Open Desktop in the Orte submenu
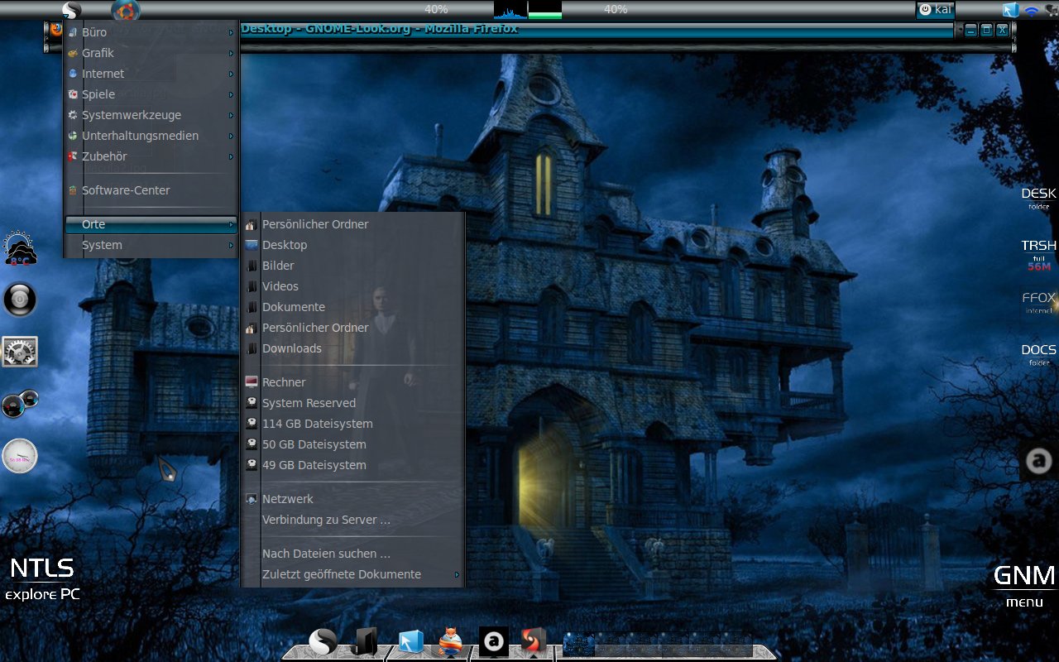 tap(352, 245)
